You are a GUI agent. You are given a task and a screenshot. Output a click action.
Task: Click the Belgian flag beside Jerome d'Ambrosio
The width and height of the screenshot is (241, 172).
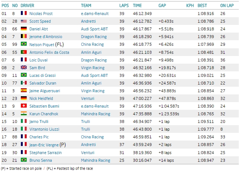[x=24, y=37]
